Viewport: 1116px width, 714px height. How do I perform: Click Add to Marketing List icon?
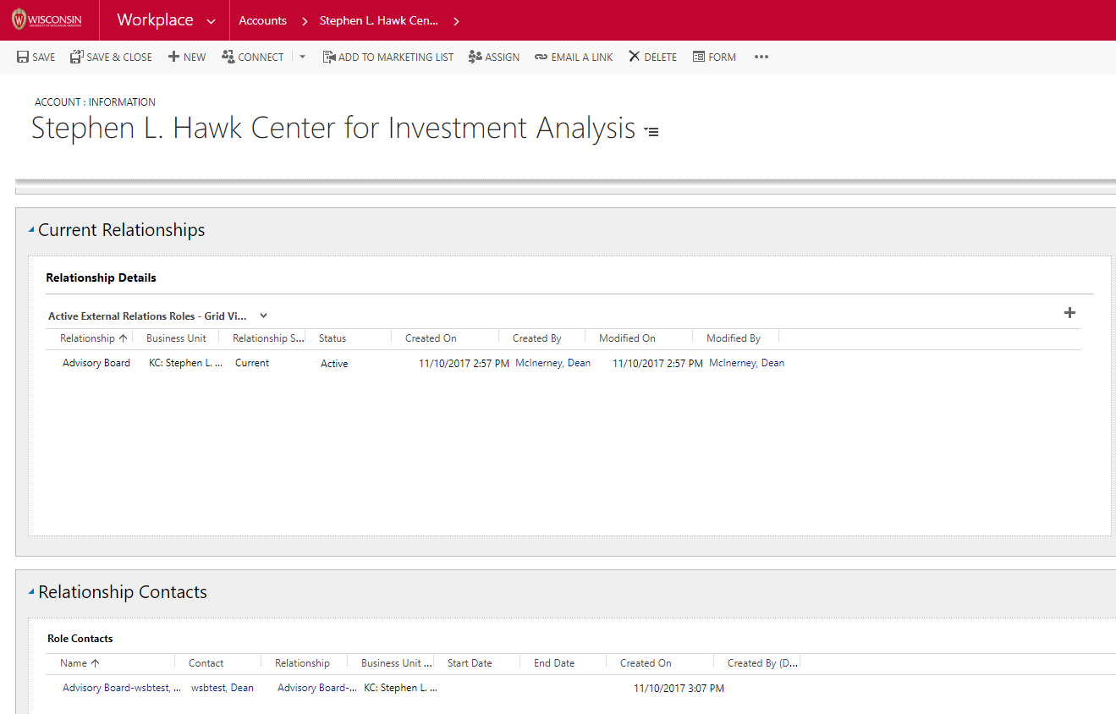(329, 58)
